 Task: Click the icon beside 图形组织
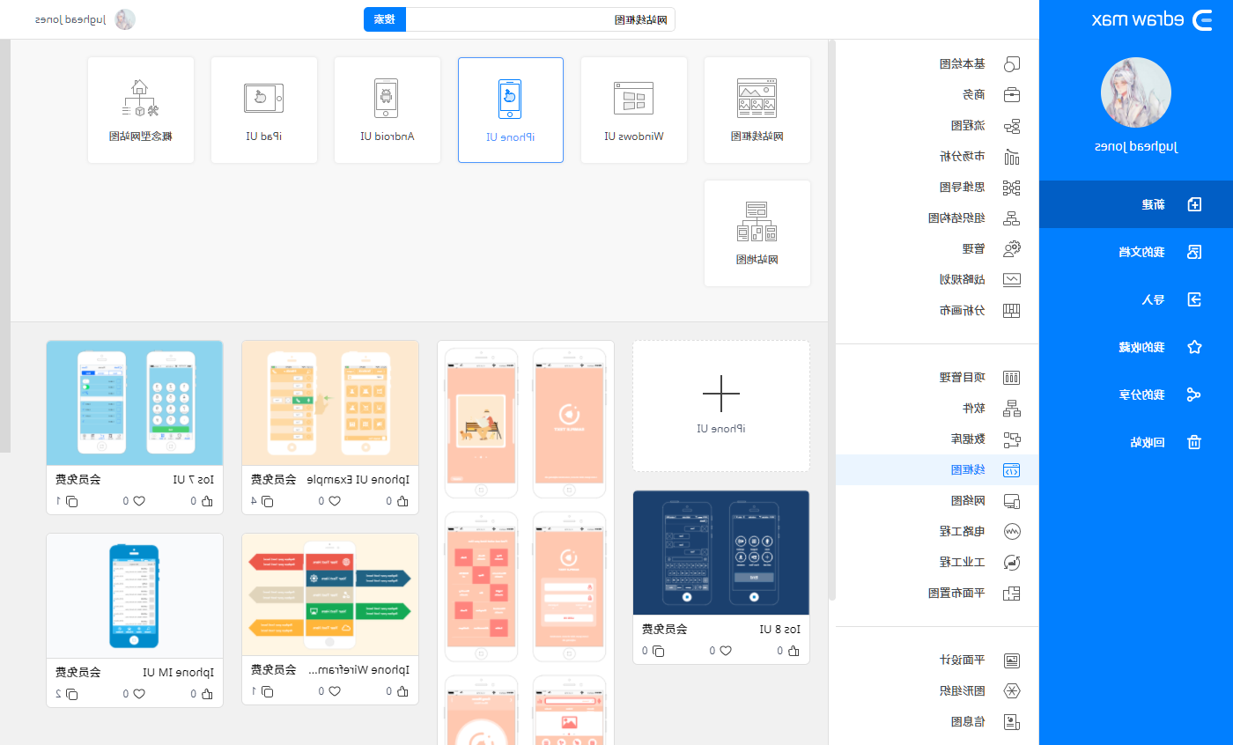tap(1012, 690)
